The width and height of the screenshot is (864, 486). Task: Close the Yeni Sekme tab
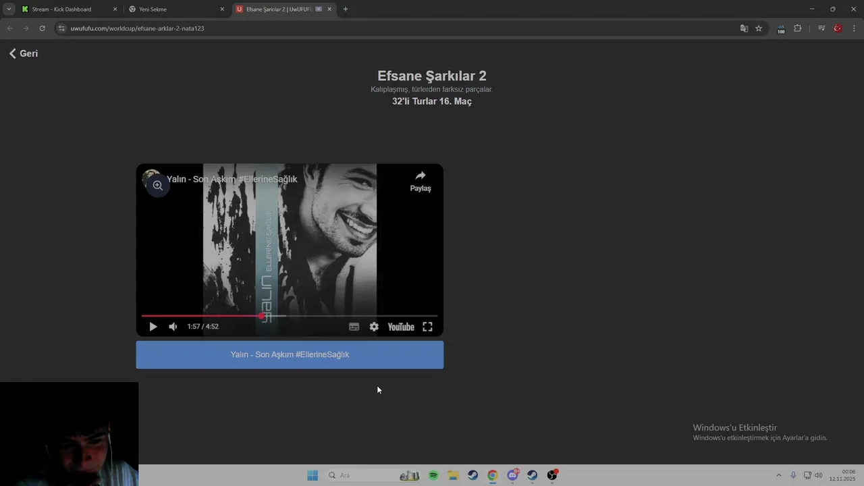click(x=222, y=9)
